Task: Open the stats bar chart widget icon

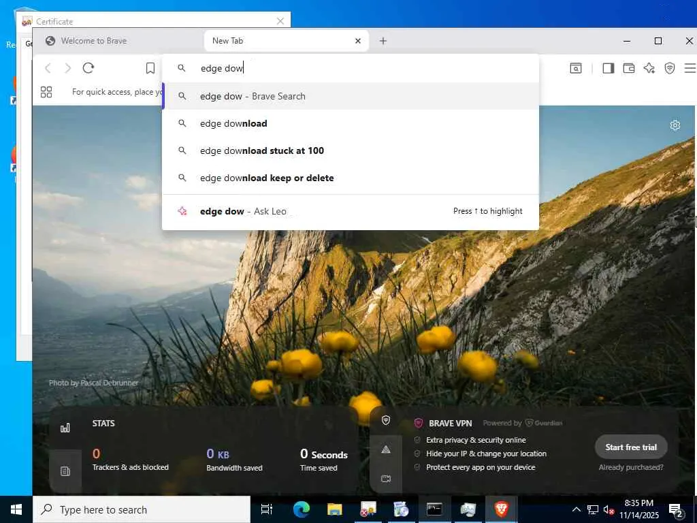Action: [65, 428]
